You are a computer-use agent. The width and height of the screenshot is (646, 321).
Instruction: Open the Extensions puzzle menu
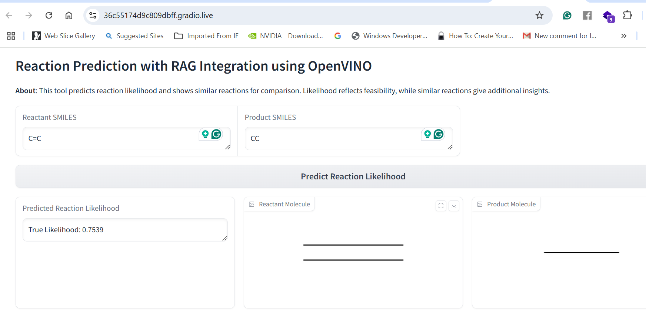coord(627,15)
